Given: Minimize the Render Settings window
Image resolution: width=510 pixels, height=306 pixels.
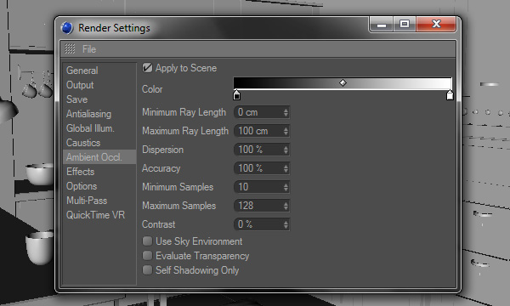Looking at the screenshot, I should tap(382, 25).
